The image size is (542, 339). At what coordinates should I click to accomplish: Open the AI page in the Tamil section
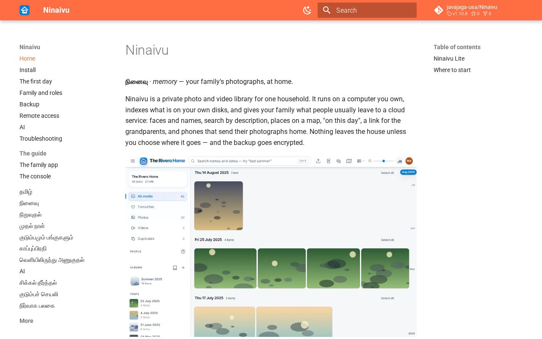(x=22, y=271)
